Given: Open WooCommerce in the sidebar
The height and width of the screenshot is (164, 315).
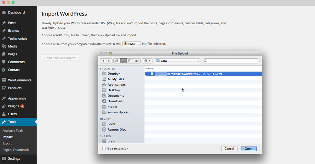Looking at the screenshot, I should tap(20, 80).
